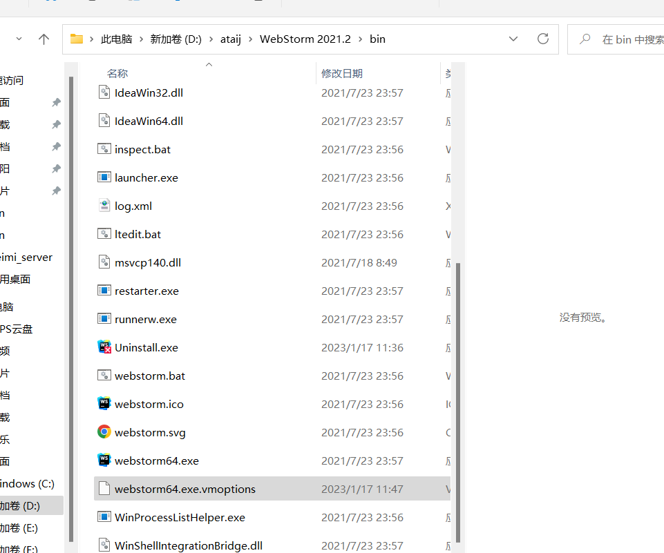The height and width of the screenshot is (553, 664).
Task: Click the refresh button
Action: pos(543,39)
